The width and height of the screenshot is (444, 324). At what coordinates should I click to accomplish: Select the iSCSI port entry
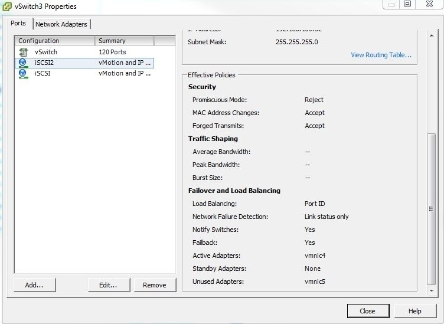point(84,74)
